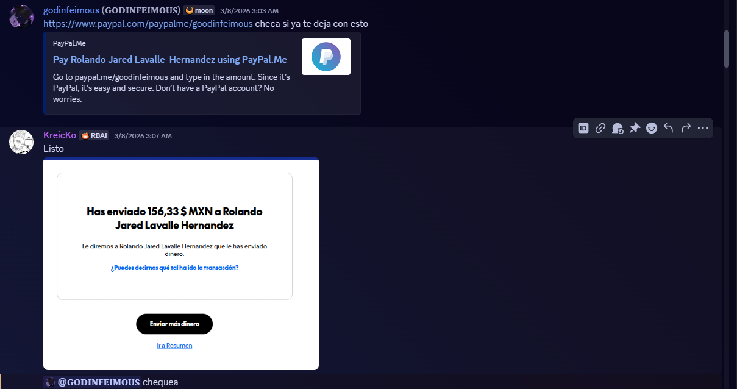Copy message ID from hover toolbar
The height and width of the screenshot is (389, 737).
pos(583,128)
